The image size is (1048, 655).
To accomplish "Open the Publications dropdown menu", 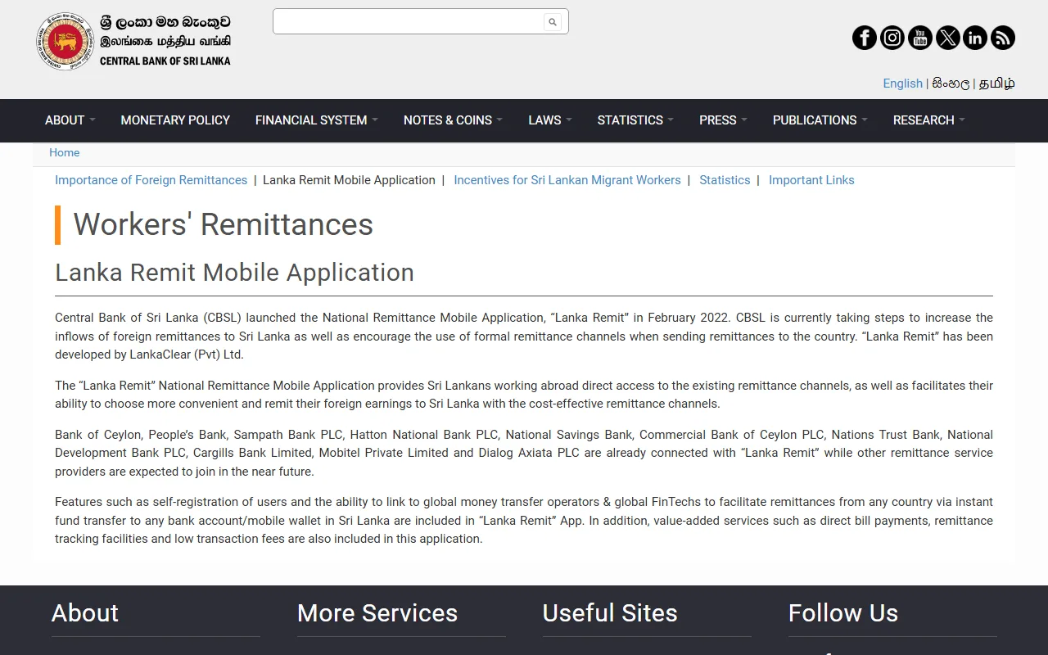I will 820,120.
